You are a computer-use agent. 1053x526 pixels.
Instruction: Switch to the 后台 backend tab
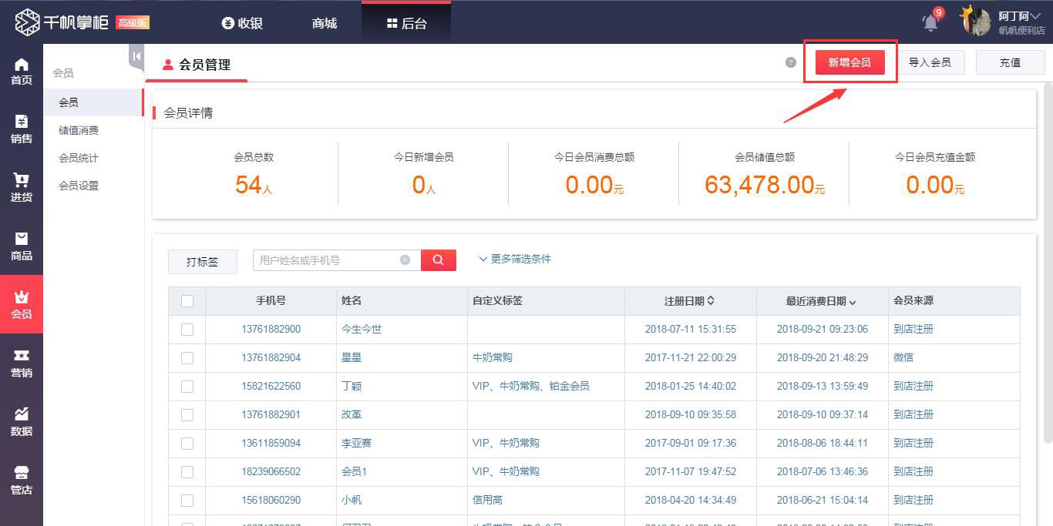click(405, 22)
